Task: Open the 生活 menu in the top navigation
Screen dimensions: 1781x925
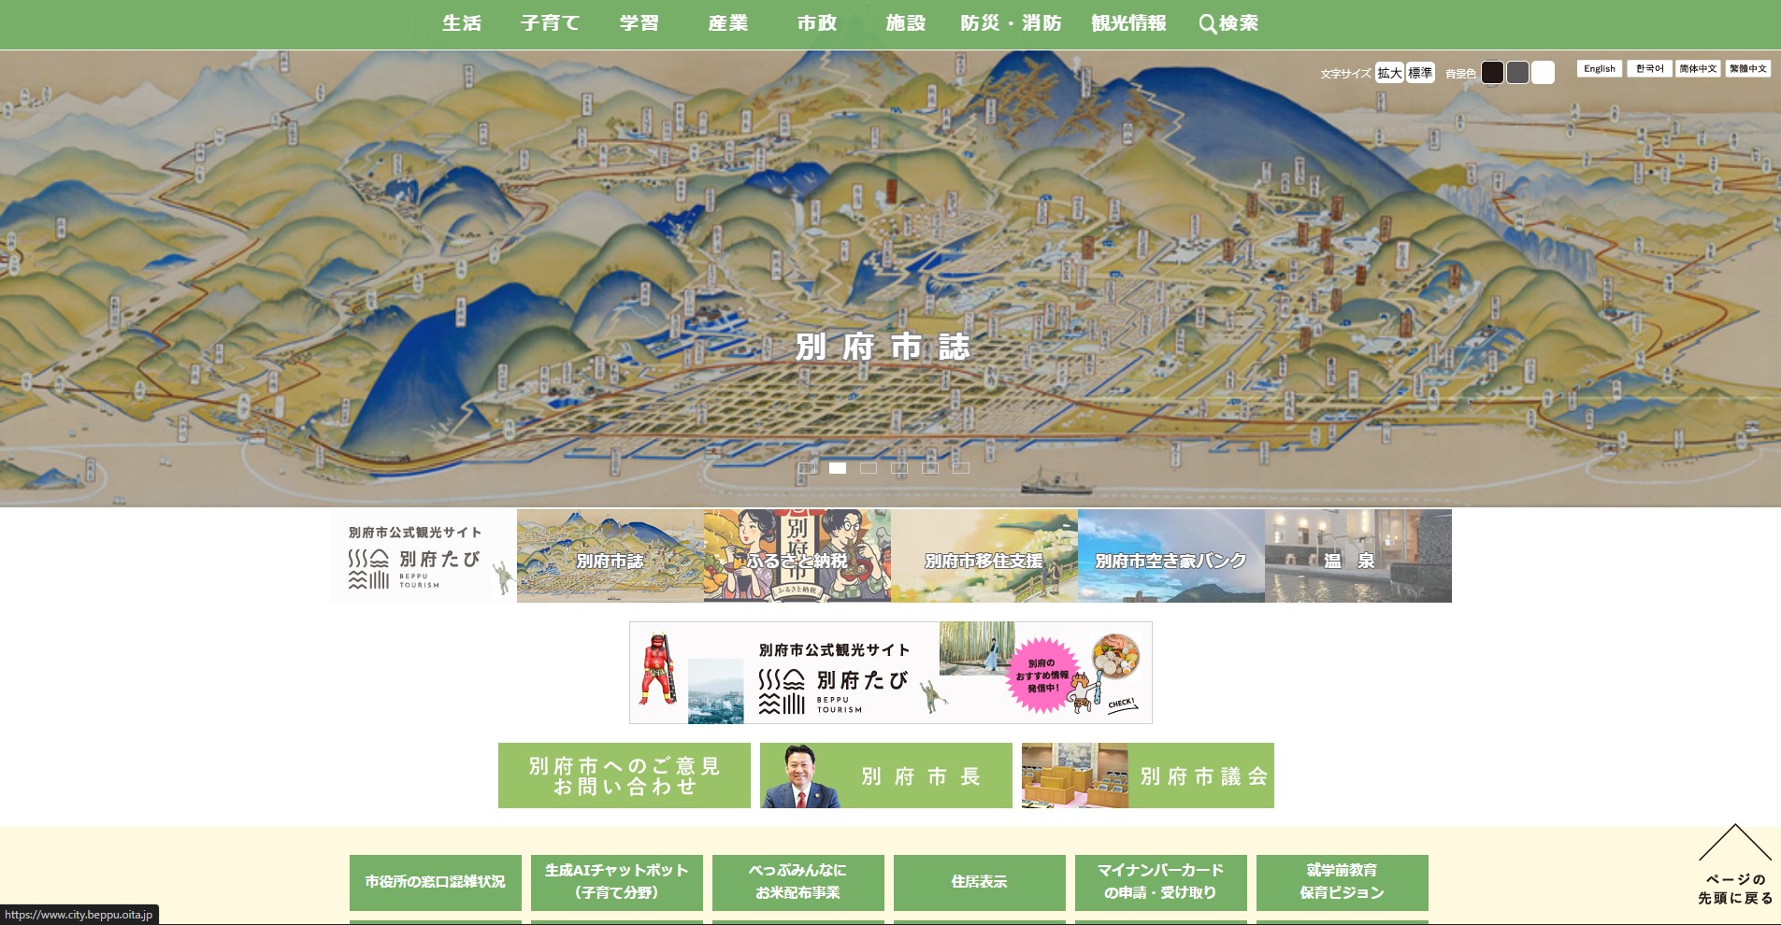Action: click(462, 23)
